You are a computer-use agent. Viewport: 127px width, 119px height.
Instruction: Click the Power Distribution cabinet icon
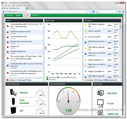[13, 101]
